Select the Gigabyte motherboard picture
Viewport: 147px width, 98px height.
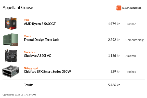coord(11,56)
